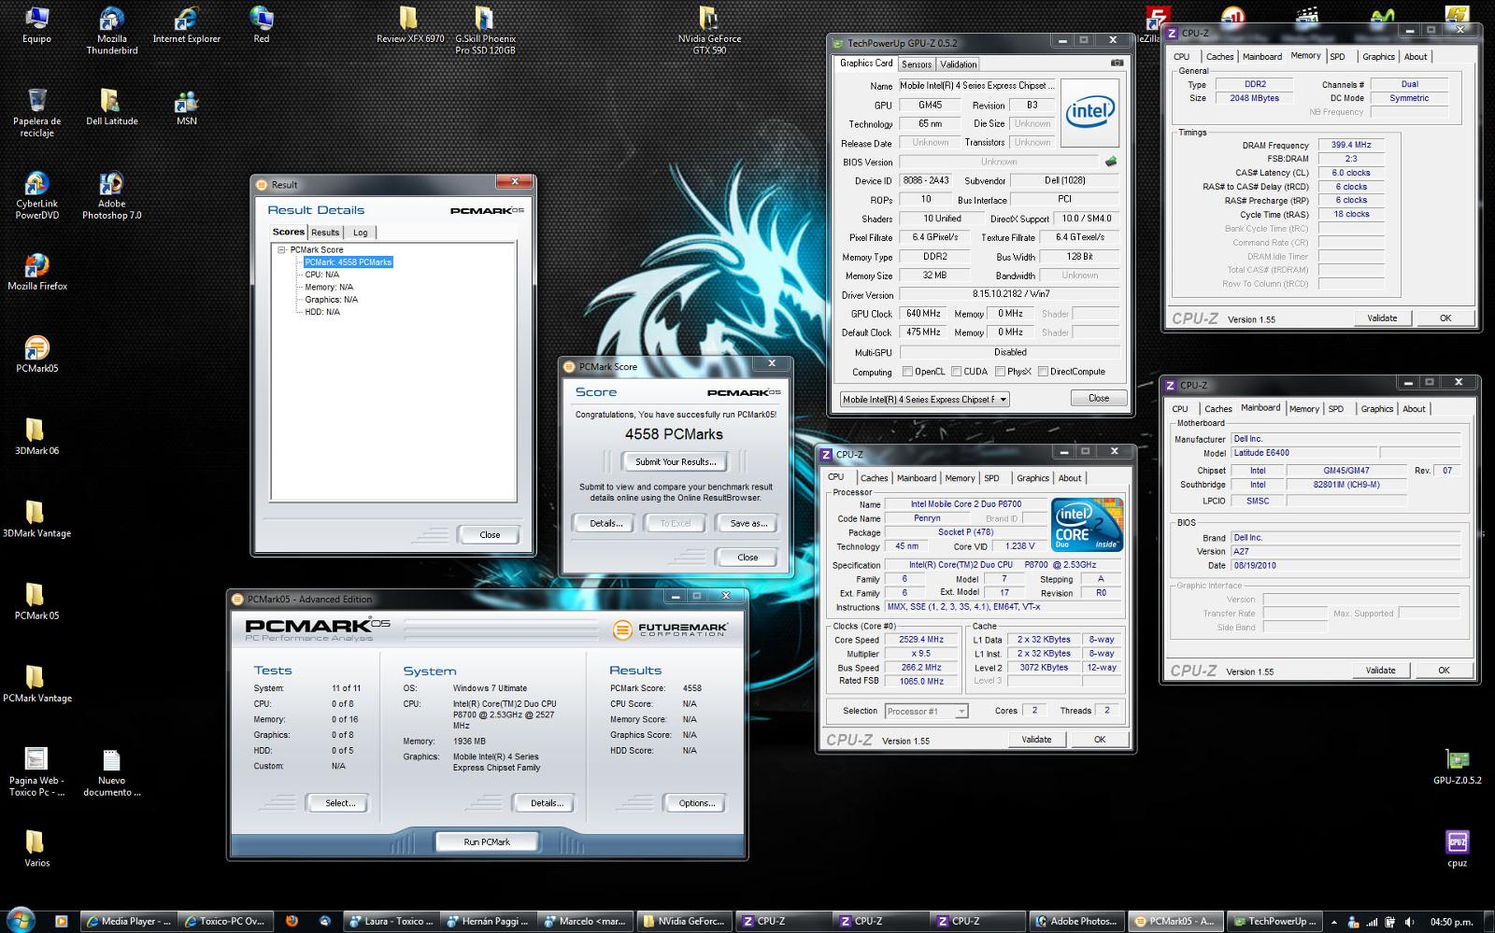Open NVidia GeForce GTX 590 folder
The image size is (1495, 933).
coord(709,30)
